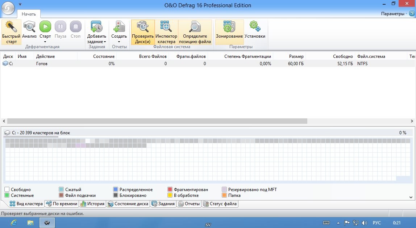Click the Быстрый старт quick start icon
This screenshot has height=228, width=416.
tap(11, 32)
